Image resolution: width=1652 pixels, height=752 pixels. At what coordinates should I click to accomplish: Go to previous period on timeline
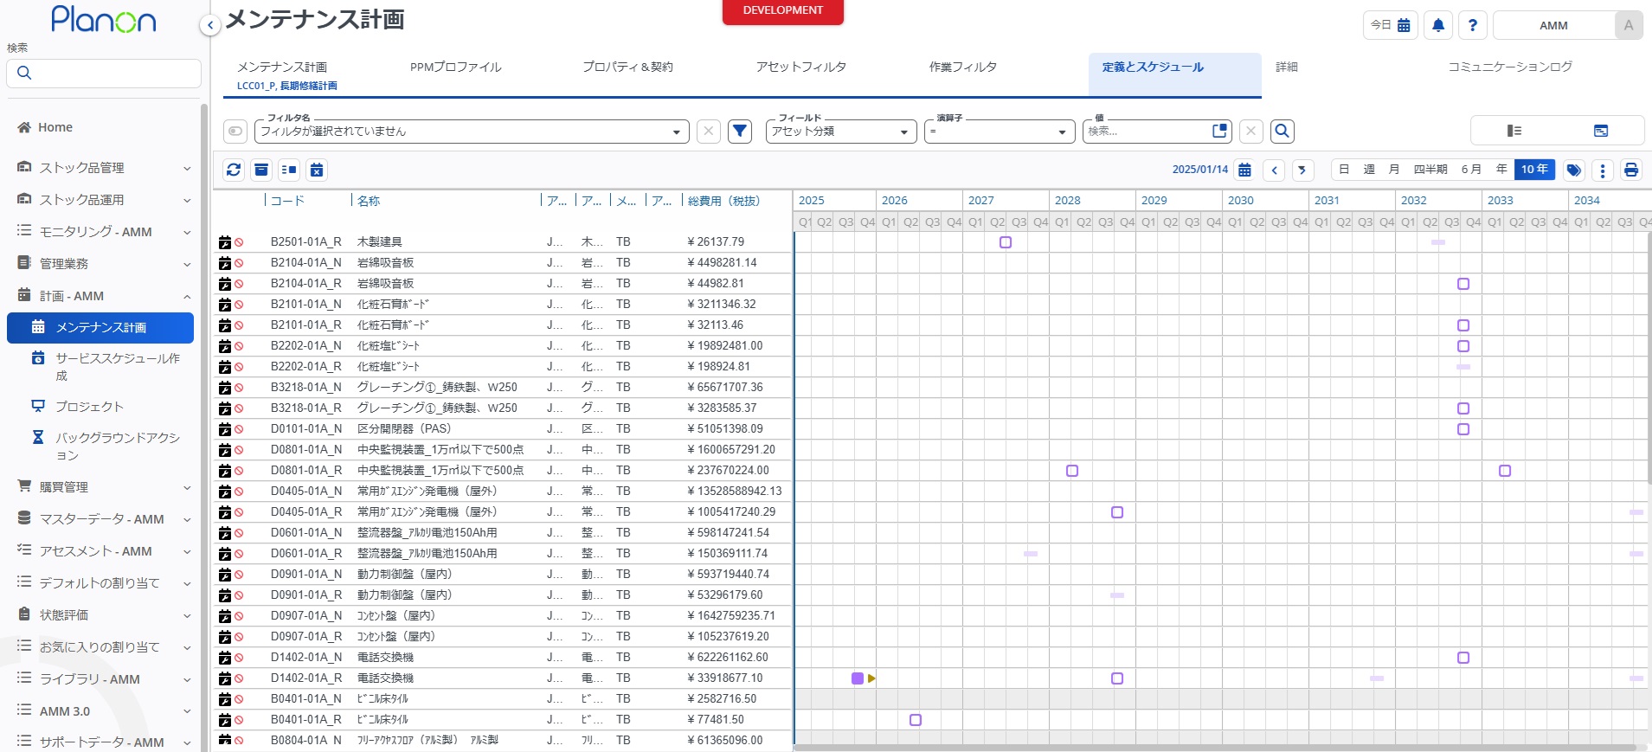point(1274,170)
